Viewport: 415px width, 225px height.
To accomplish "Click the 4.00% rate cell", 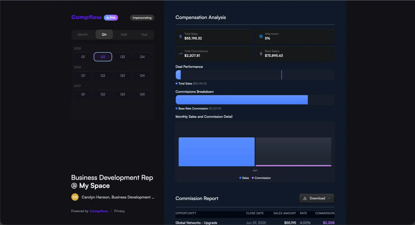I will click(305, 223).
